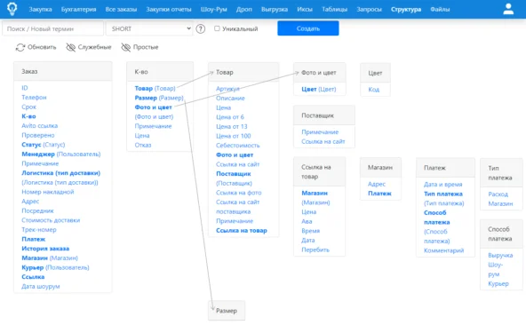Open the Шоу-Рум menu item

(x=213, y=10)
